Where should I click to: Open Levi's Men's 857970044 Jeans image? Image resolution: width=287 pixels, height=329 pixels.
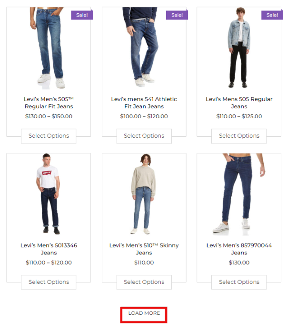pos(239,195)
